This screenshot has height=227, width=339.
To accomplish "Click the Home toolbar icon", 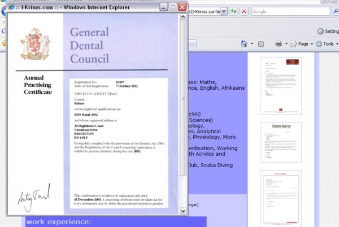I will pyautogui.click(x=244, y=44).
